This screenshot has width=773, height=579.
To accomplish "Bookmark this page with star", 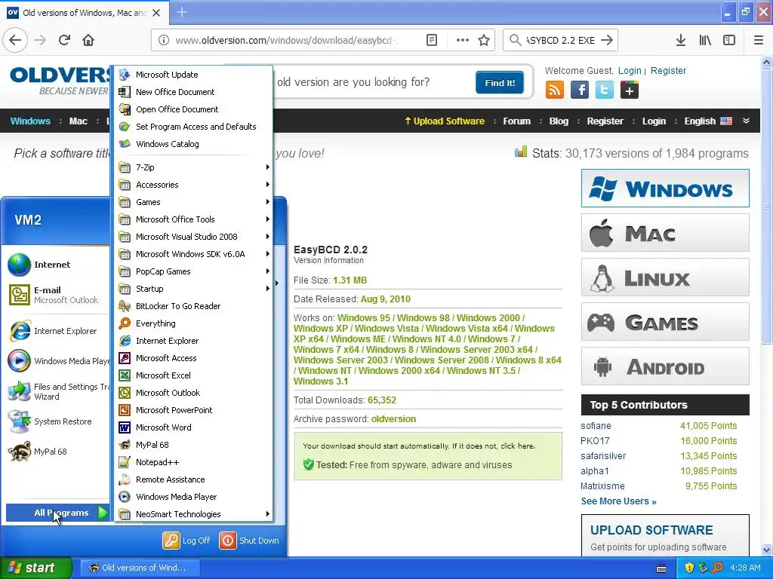I will [484, 40].
